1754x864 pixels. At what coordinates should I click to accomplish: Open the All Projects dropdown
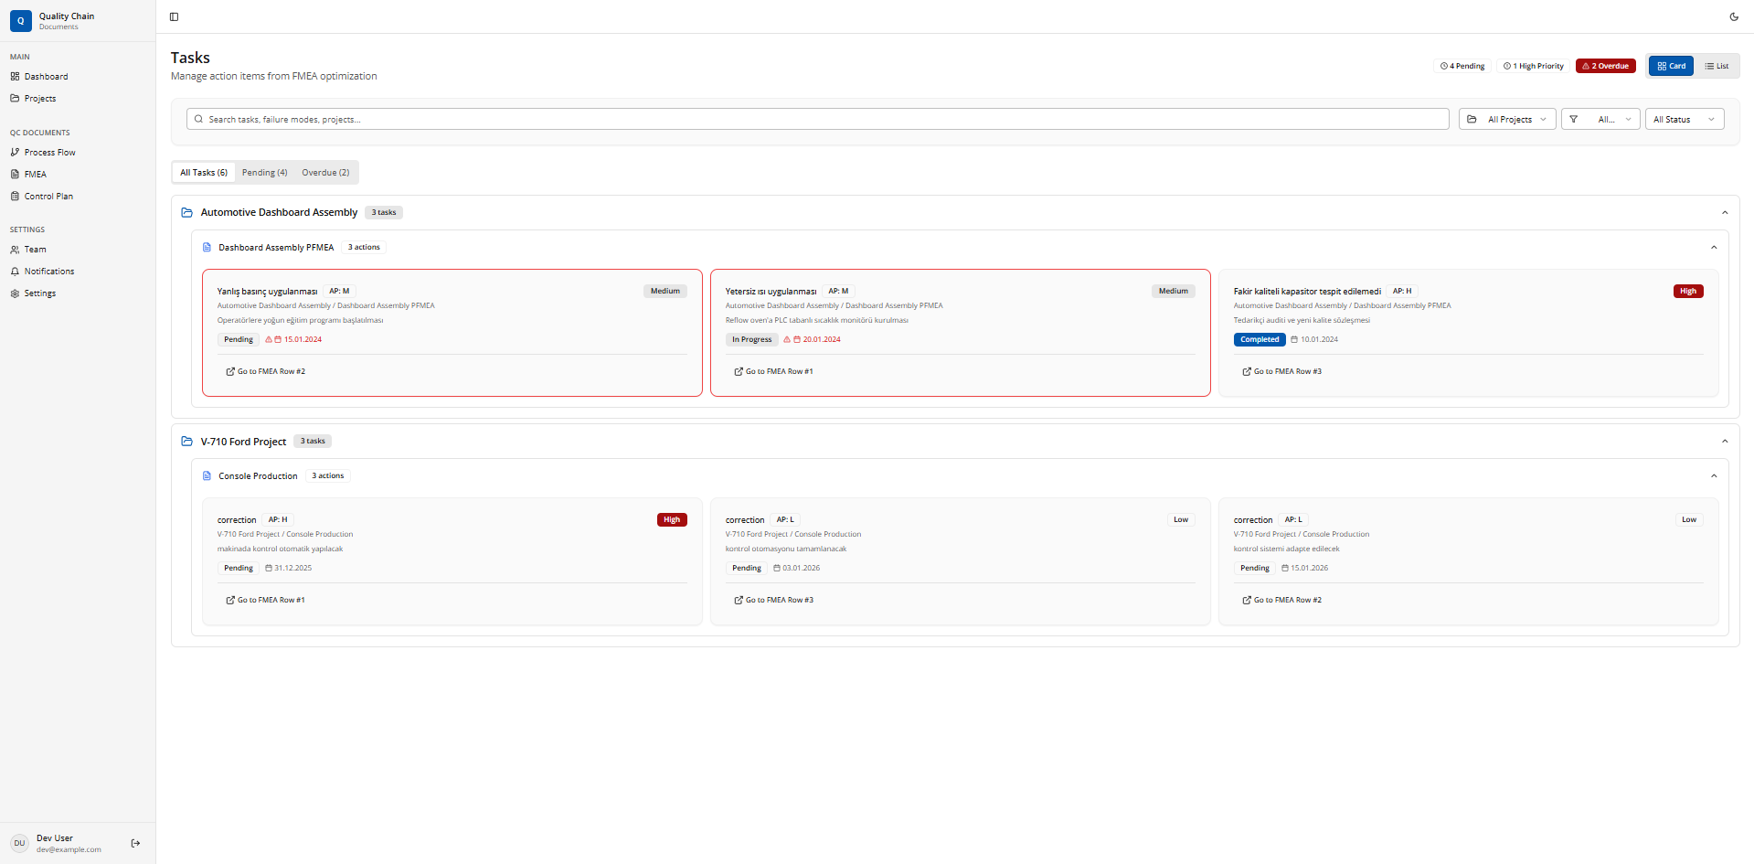pyautogui.click(x=1506, y=119)
